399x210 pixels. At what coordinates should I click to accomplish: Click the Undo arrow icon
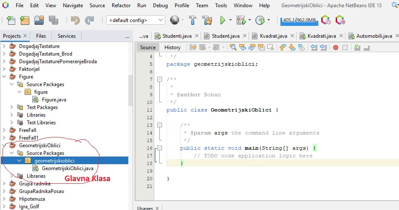tap(75, 20)
